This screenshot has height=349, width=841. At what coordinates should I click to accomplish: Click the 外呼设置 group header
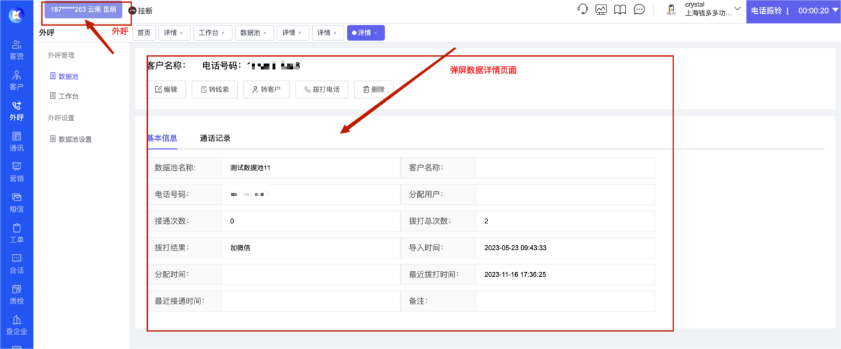[61, 118]
